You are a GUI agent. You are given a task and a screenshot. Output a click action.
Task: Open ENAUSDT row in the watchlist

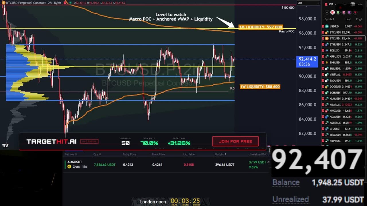(344, 135)
